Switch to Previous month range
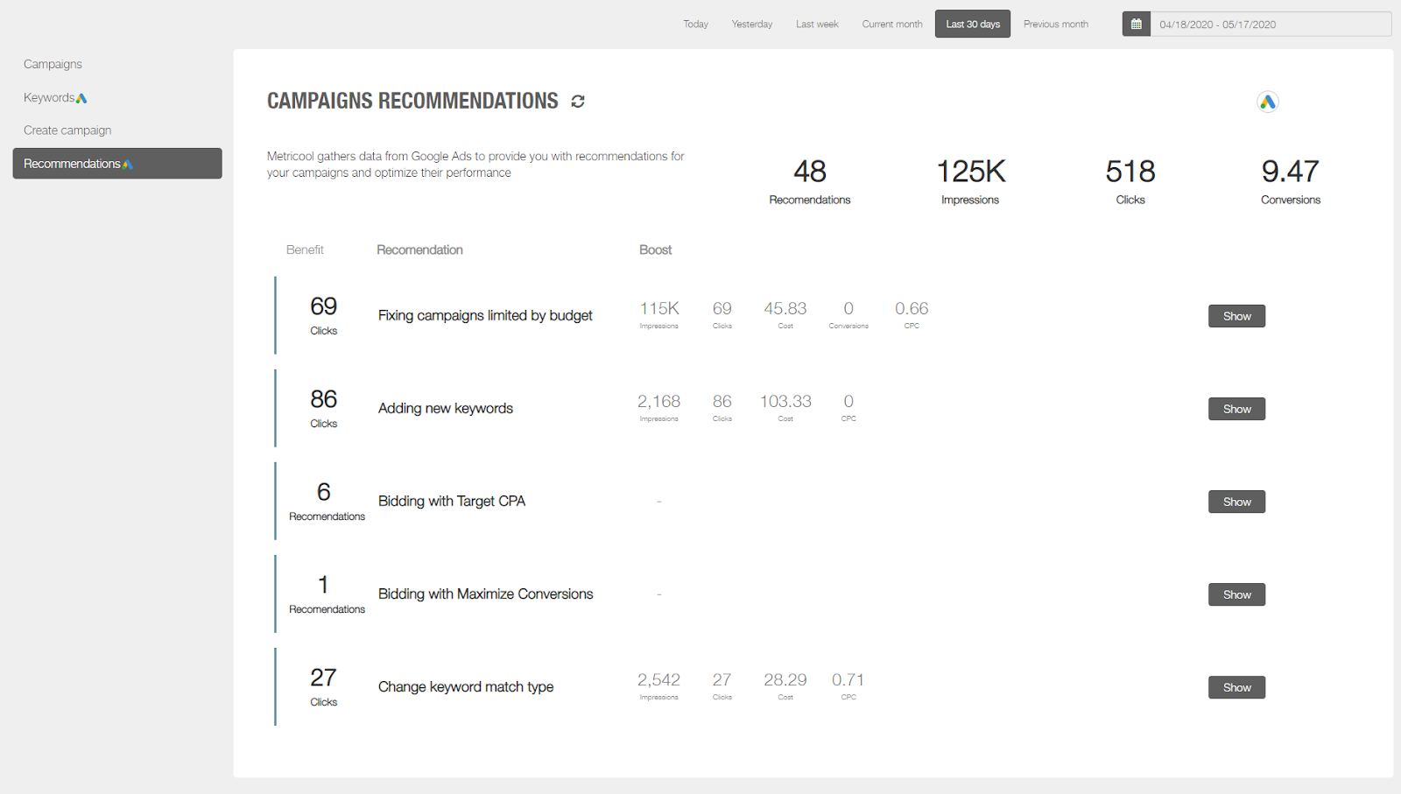 pos(1056,24)
